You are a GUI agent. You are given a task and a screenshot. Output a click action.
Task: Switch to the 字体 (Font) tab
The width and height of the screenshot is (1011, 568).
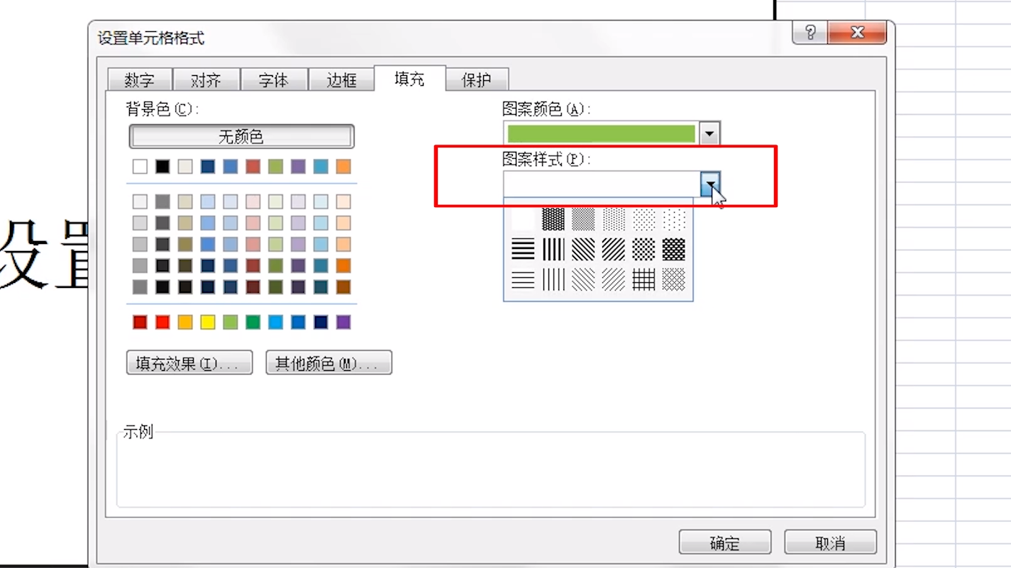point(274,79)
